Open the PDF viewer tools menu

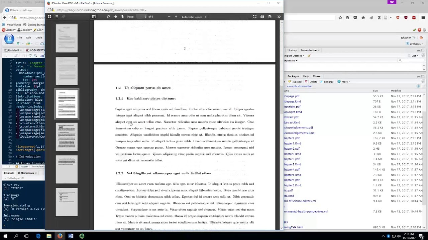coord(279,17)
